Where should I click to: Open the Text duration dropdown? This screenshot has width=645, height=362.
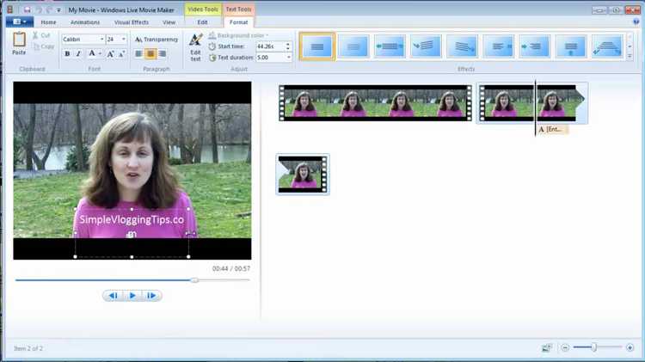(x=289, y=58)
